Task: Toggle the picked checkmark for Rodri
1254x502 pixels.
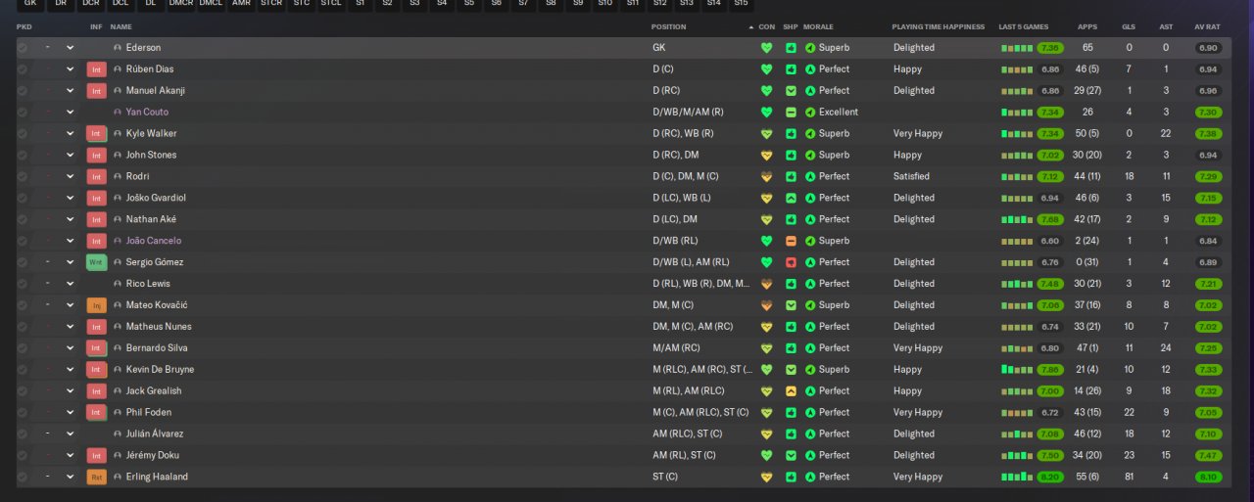Action: point(23,176)
